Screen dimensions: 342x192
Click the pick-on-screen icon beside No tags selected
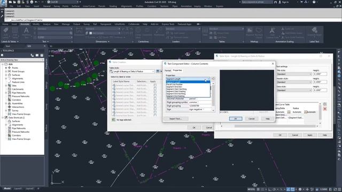click(113, 119)
